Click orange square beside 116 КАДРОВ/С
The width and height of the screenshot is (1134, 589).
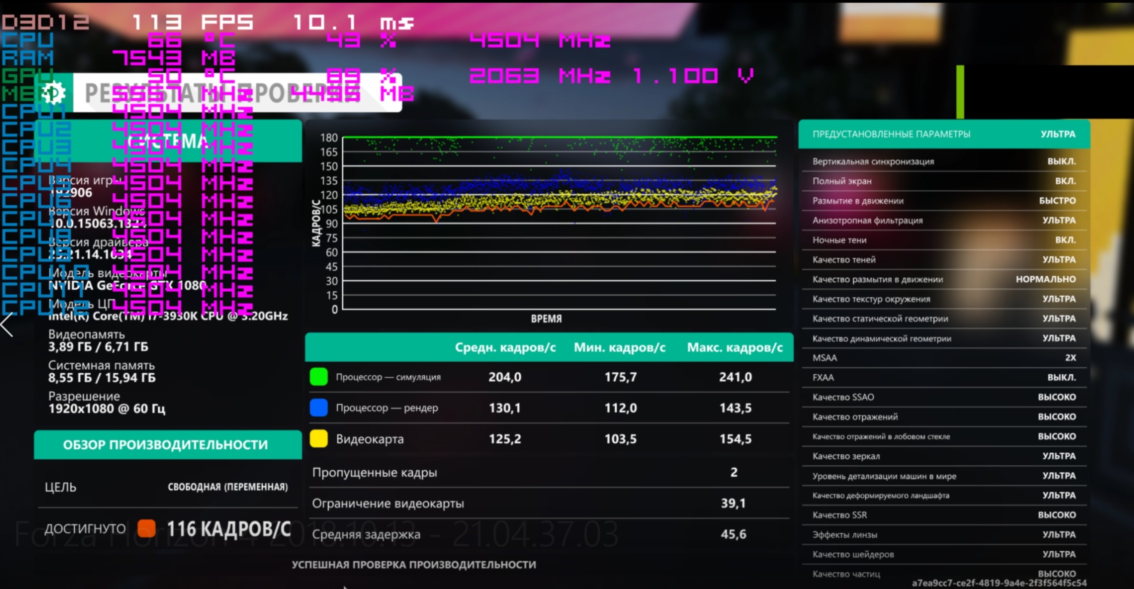(146, 528)
